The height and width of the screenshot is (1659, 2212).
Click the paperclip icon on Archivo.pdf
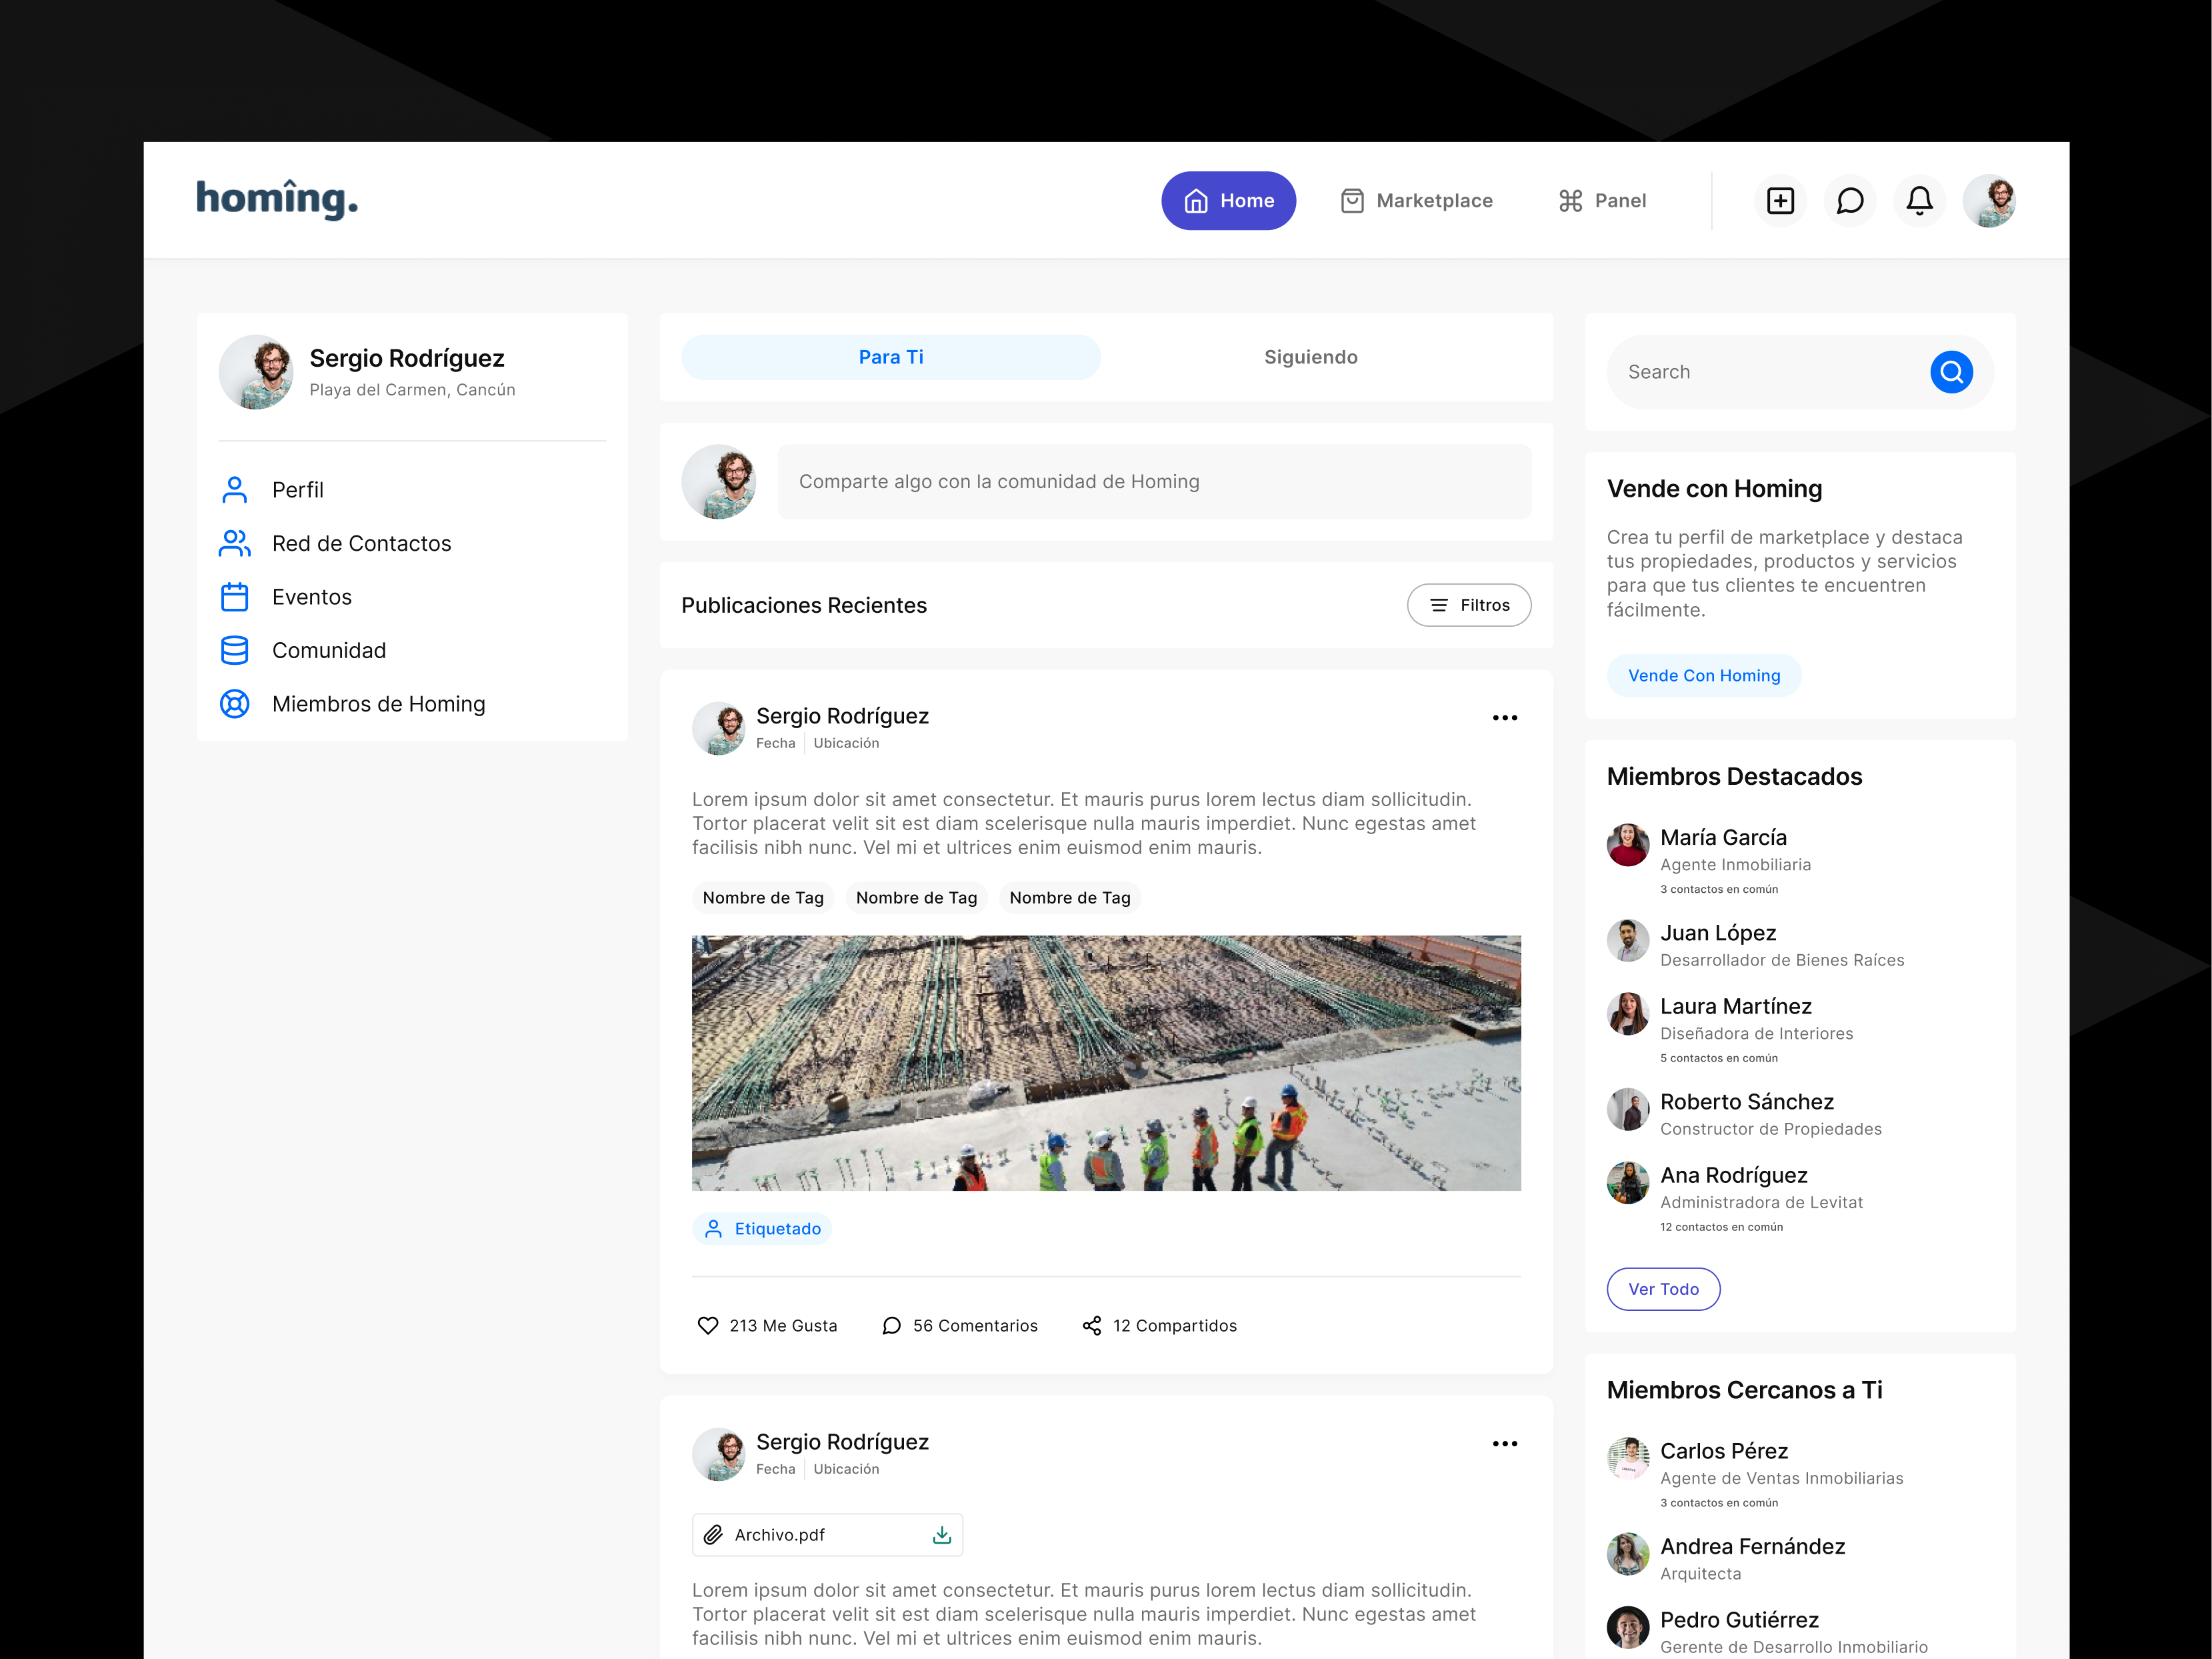713,1535
